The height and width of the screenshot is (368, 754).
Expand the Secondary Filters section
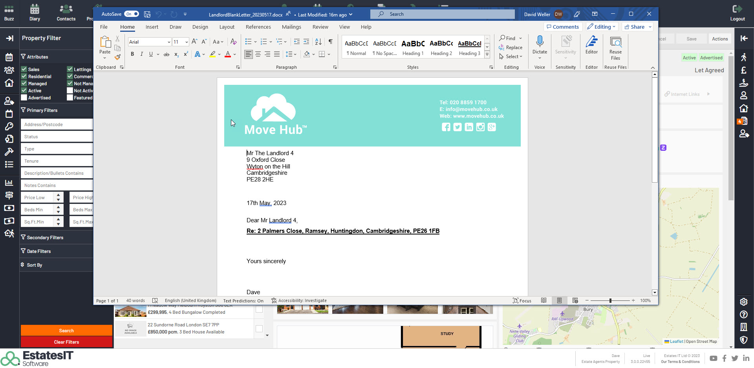coord(45,238)
